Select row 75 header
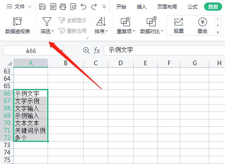 point(7,160)
